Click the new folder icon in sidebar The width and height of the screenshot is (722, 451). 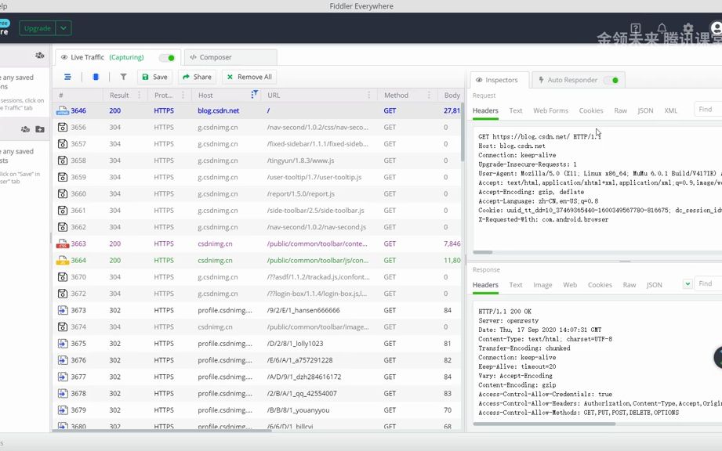(x=40, y=129)
